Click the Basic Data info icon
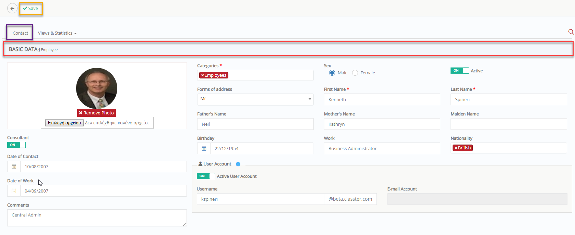This screenshot has height=235, width=575. (x=39, y=50)
